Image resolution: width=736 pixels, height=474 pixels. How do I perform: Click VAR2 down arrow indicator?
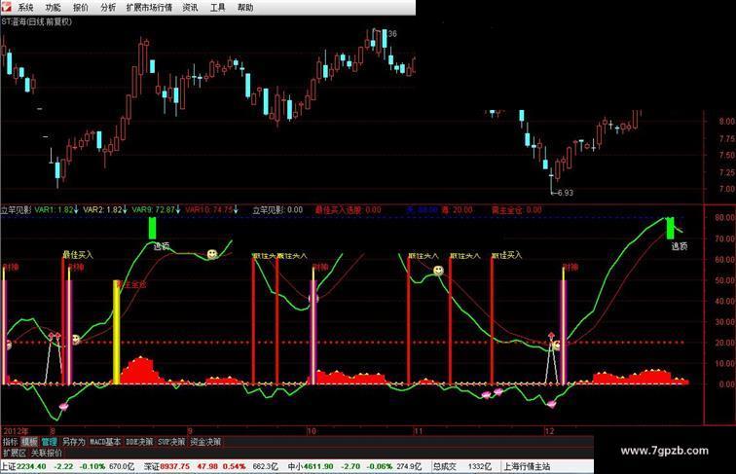(125, 210)
